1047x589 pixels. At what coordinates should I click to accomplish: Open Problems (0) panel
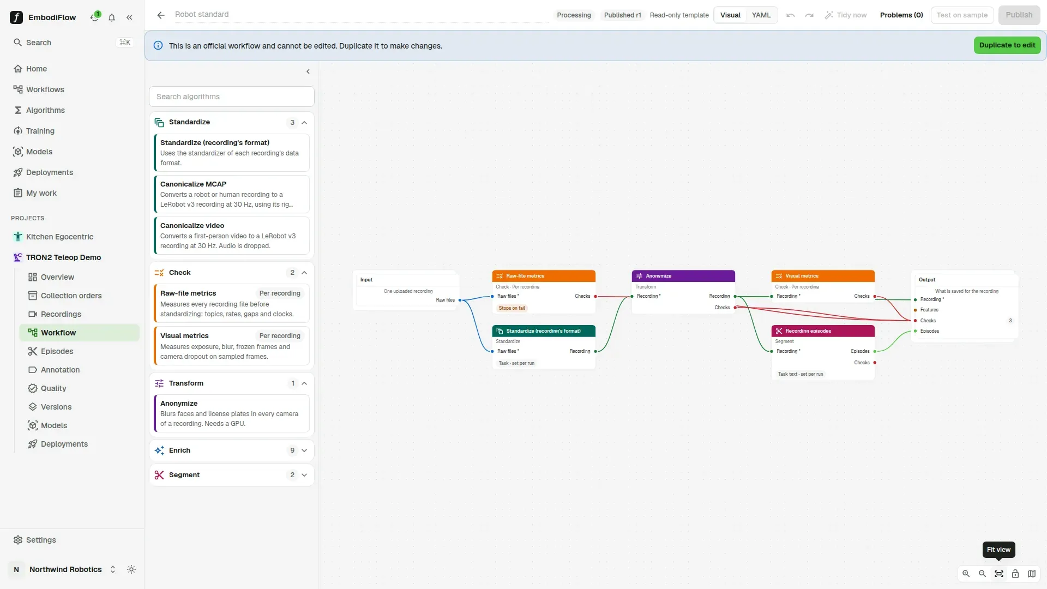coord(901,15)
